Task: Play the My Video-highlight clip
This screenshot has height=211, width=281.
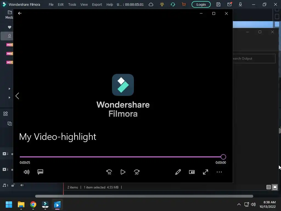Action: pyautogui.click(x=123, y=172)
